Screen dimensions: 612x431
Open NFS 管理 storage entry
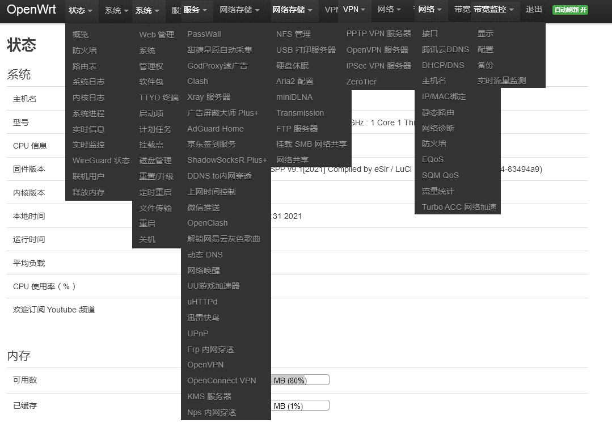(293, 35)
